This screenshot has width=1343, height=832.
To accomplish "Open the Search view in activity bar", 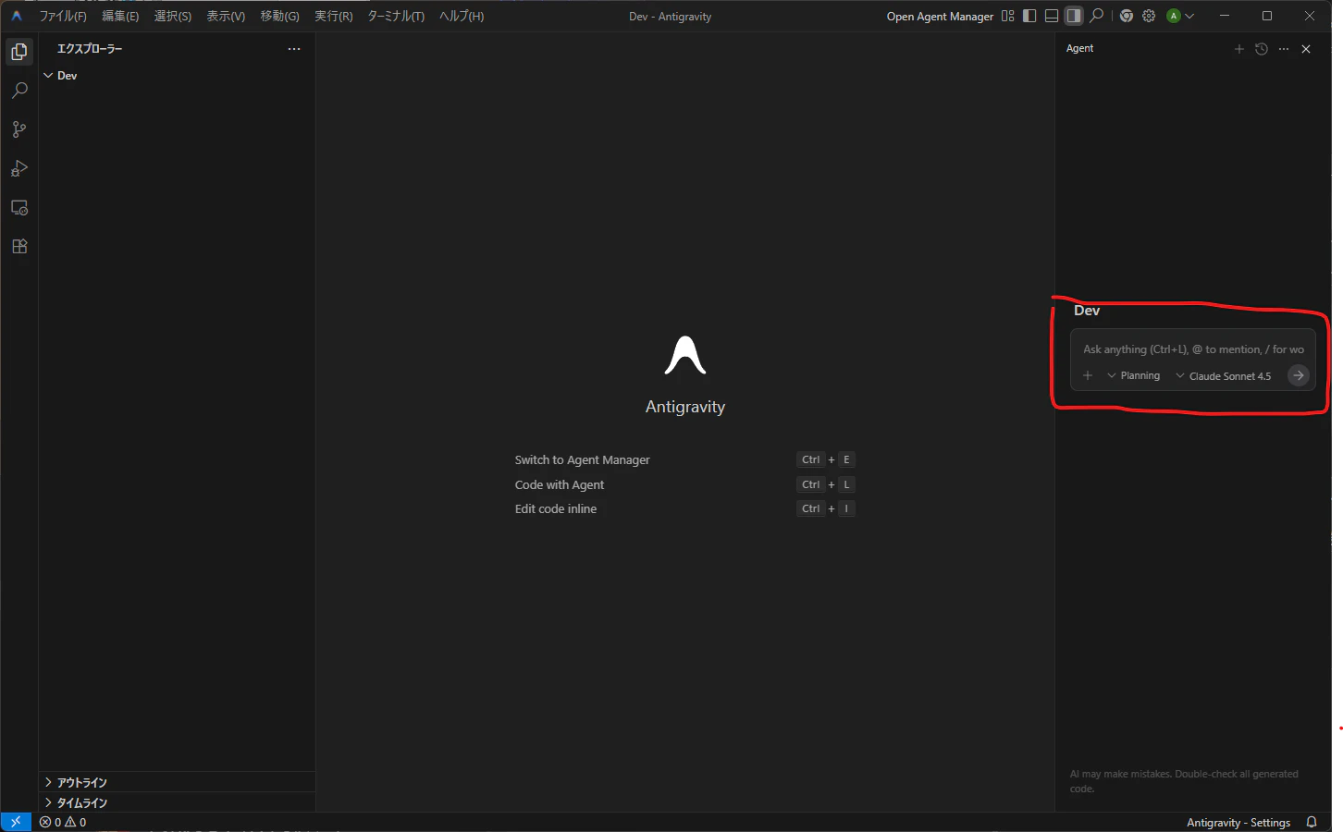I will (x=19, y=91).
